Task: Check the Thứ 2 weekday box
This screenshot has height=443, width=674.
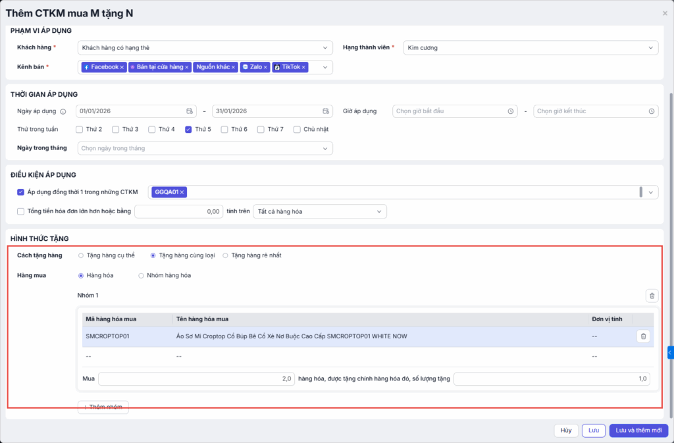Action: (80, 130)
